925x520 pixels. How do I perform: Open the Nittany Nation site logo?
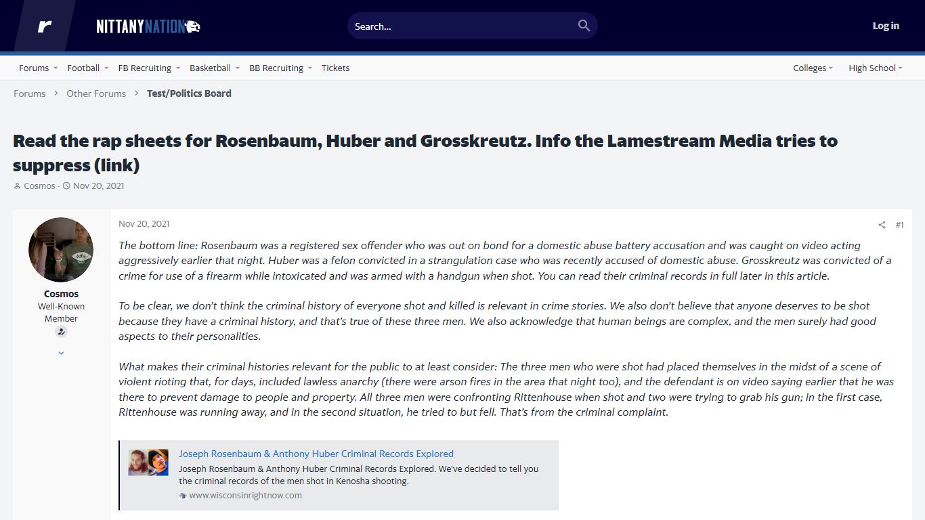pos(148,26)
